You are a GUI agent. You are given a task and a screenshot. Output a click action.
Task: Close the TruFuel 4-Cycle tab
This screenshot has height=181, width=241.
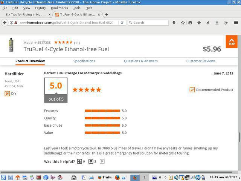click(99, 14)
